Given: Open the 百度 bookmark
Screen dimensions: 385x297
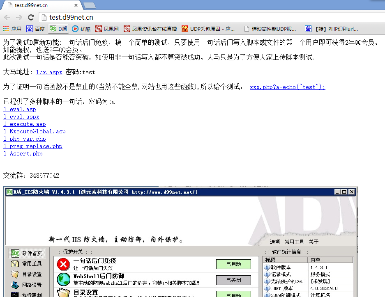Looking at the screenshot, I should [x=36, y=29].
